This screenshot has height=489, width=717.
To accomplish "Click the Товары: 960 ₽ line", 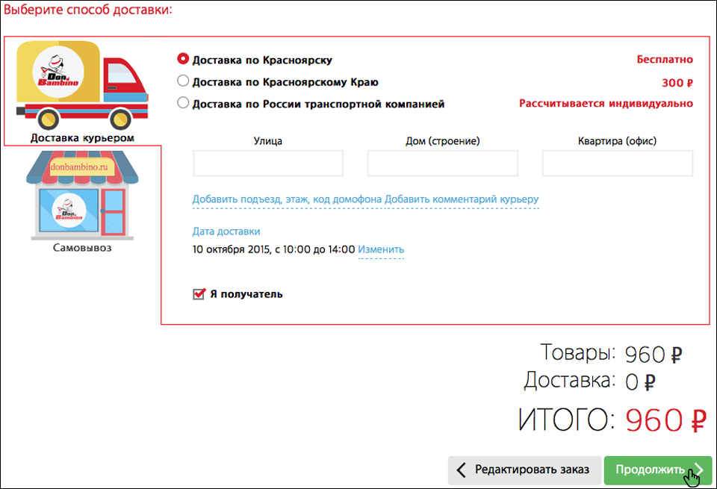I will [x=611, y=353].
